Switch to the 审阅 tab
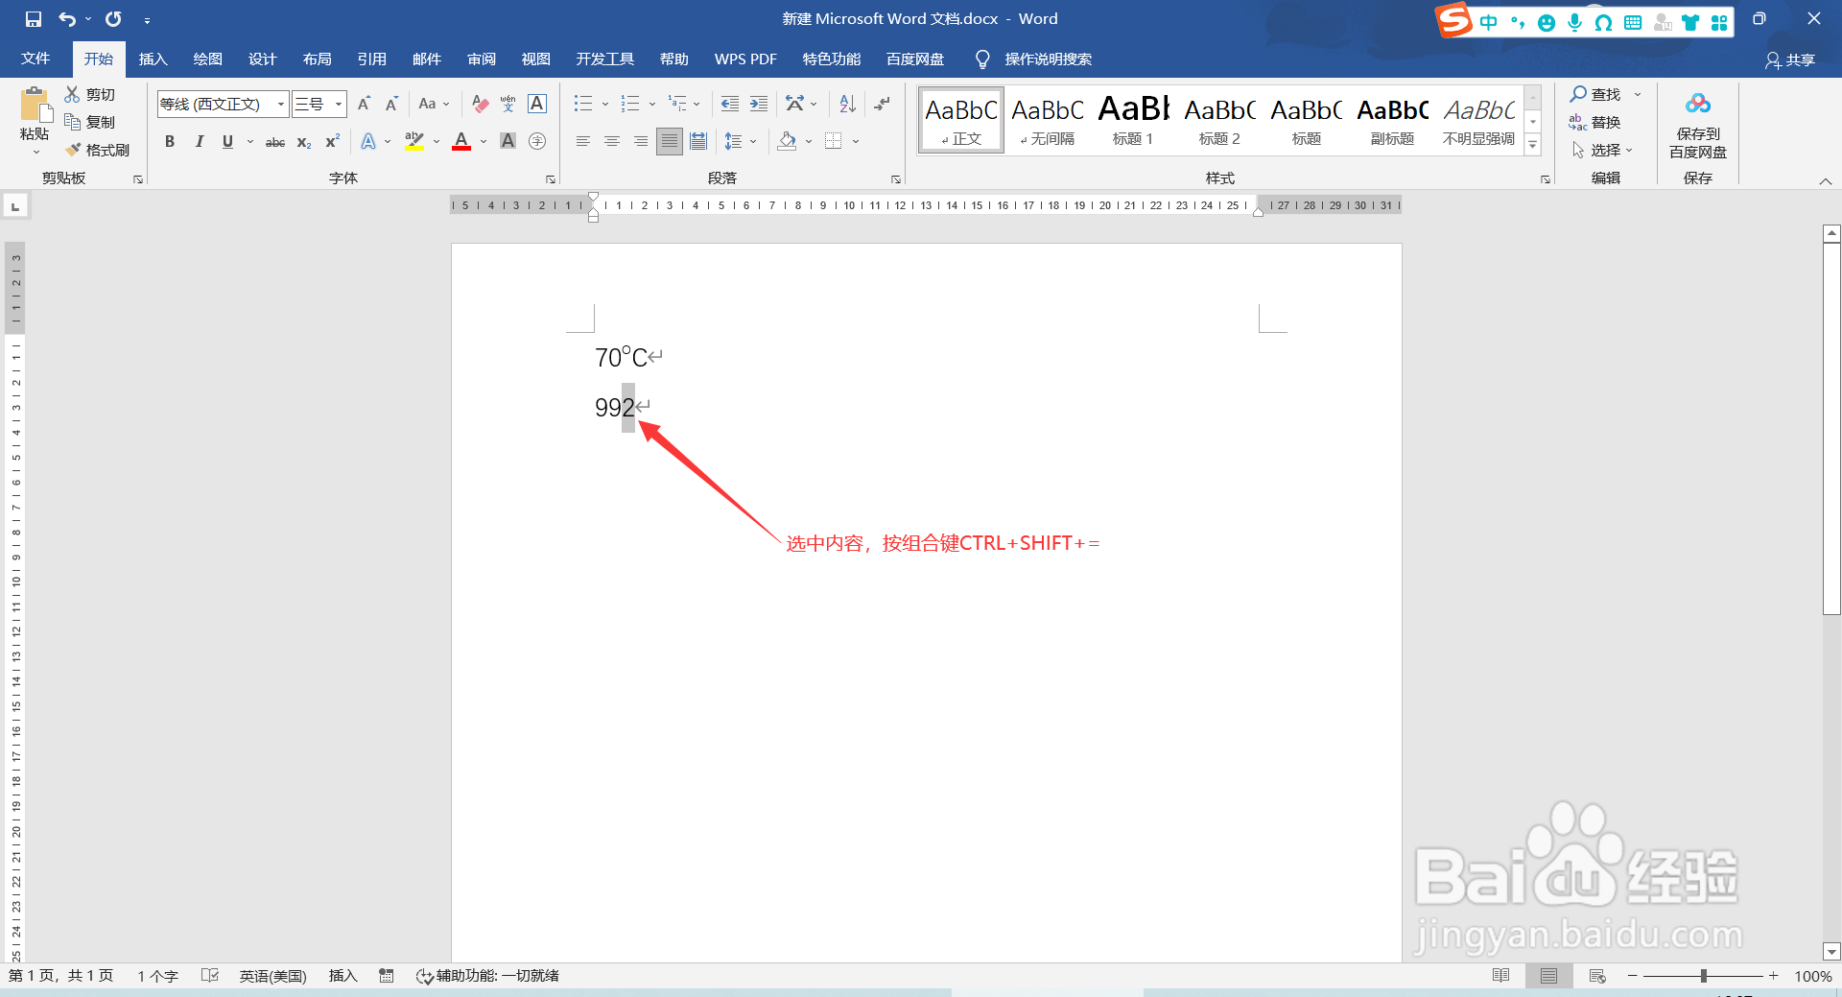Image resolution: width=1842 pixels, height=997 pixels. [482, 59]
